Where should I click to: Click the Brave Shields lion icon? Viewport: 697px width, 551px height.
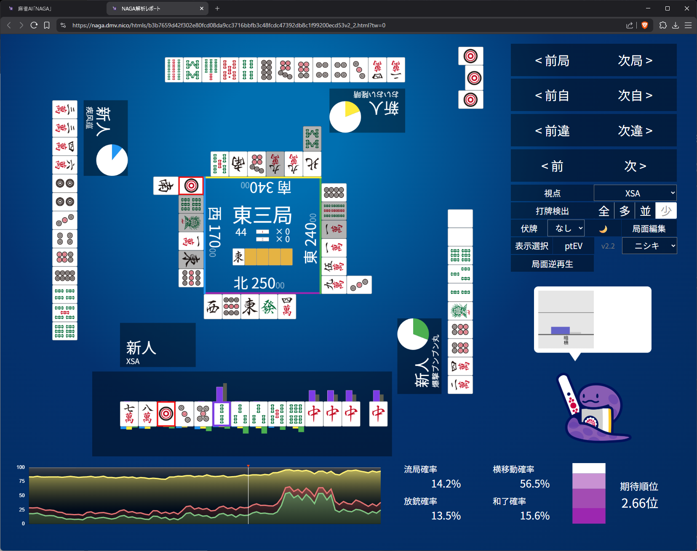[644, 25]
